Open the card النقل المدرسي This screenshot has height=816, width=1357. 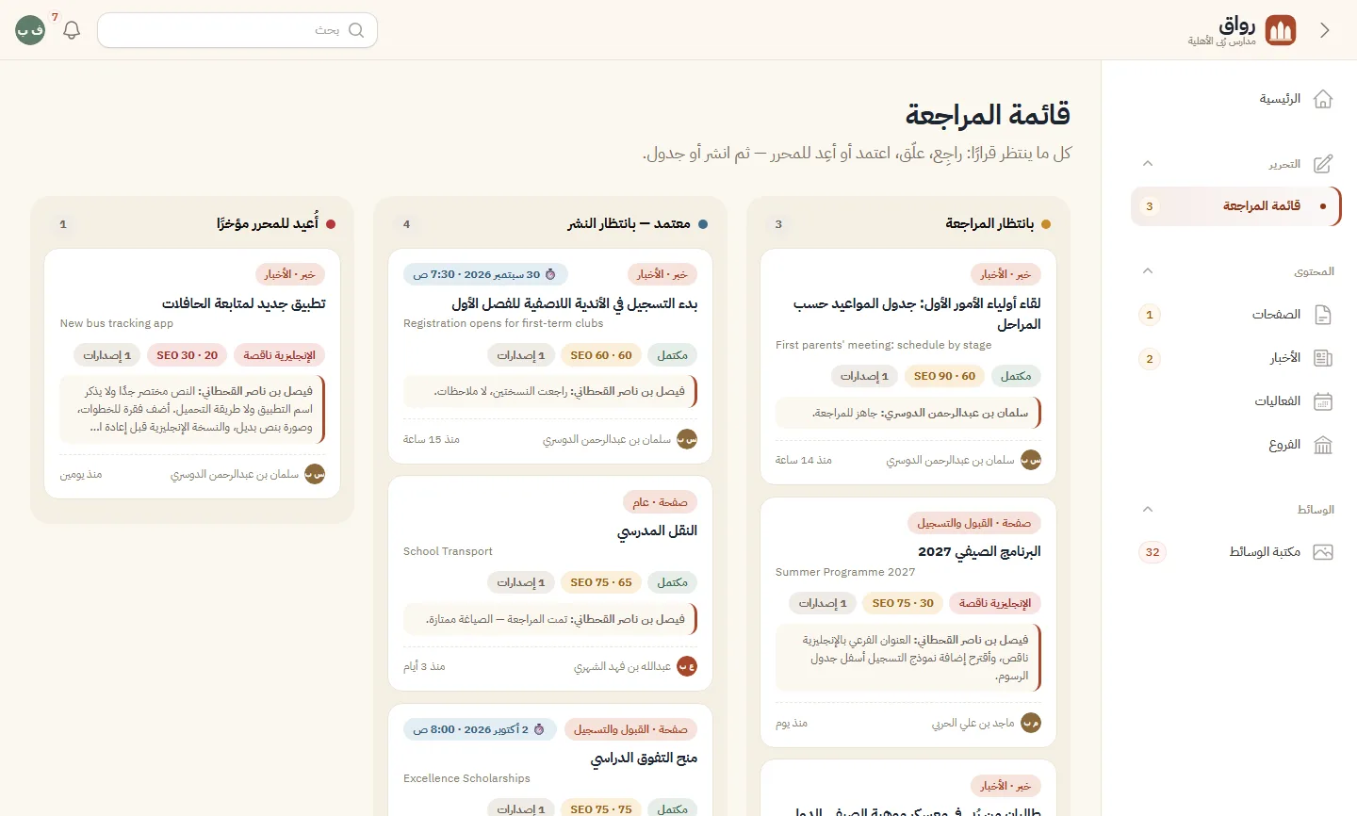tap(550, 583)
